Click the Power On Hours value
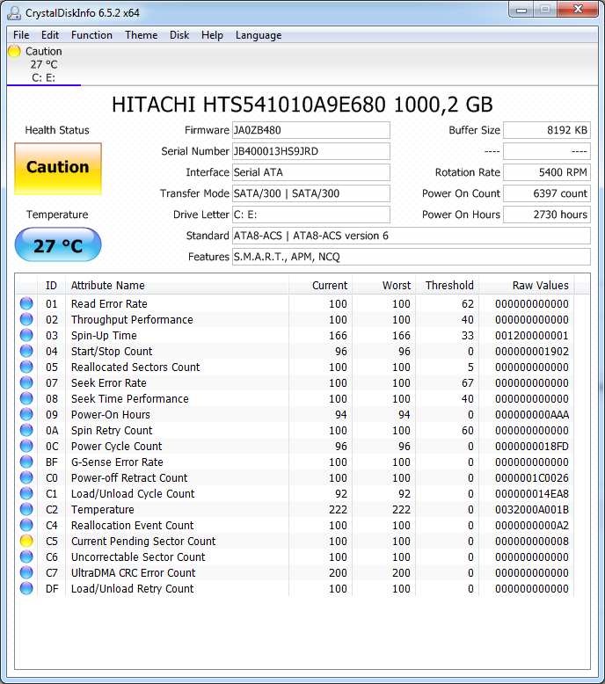The width and height of the screenshot is (605, 684). coord(547,215)
